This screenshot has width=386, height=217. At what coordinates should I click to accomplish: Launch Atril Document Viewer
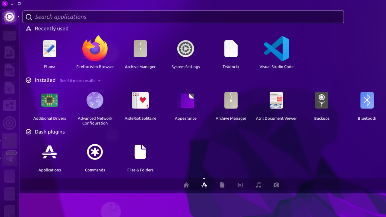tap(276, 100)
